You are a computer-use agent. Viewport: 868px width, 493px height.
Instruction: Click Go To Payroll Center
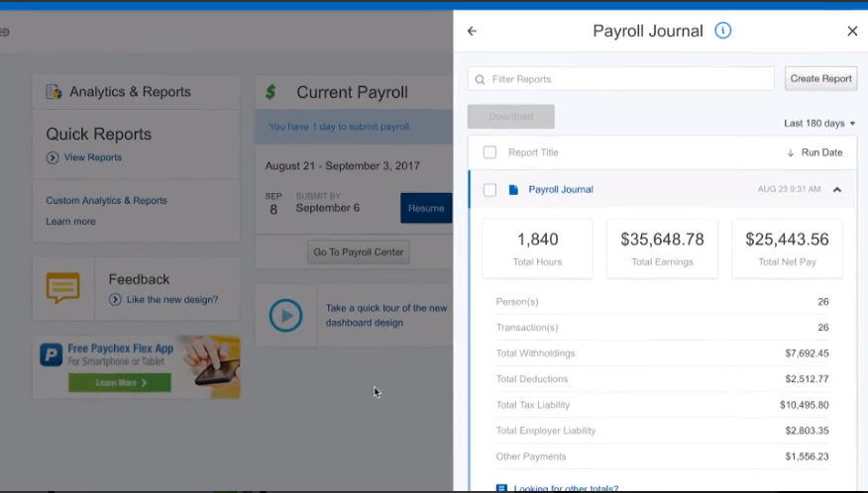point(359,252)
